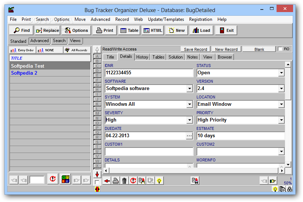Toggle the checkbox below the red down arrow
The image size is (303, 202).
pyautogui.click(x=97, y=182)
